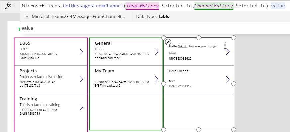This screenshot has width=290, height=132.
Task: Click team id starting 23700662-1130
Action: click(39, 112)
